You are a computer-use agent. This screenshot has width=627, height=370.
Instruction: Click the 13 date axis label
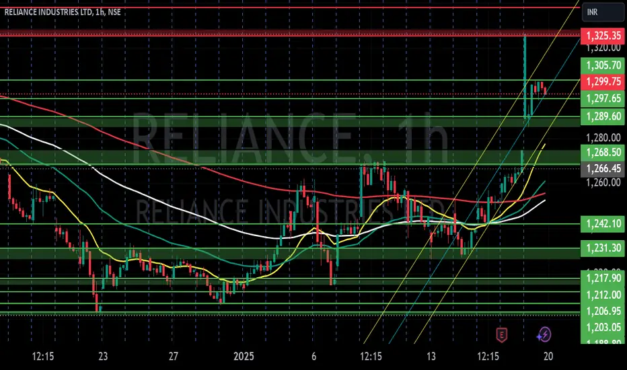(x=431, y=356)
